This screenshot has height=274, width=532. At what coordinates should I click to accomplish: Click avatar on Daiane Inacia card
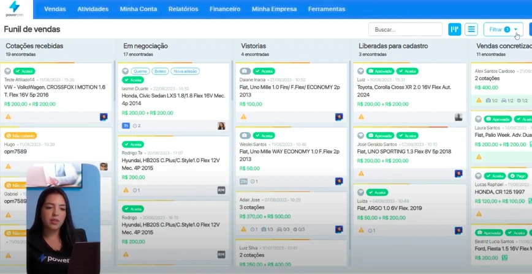pos(339,117)
